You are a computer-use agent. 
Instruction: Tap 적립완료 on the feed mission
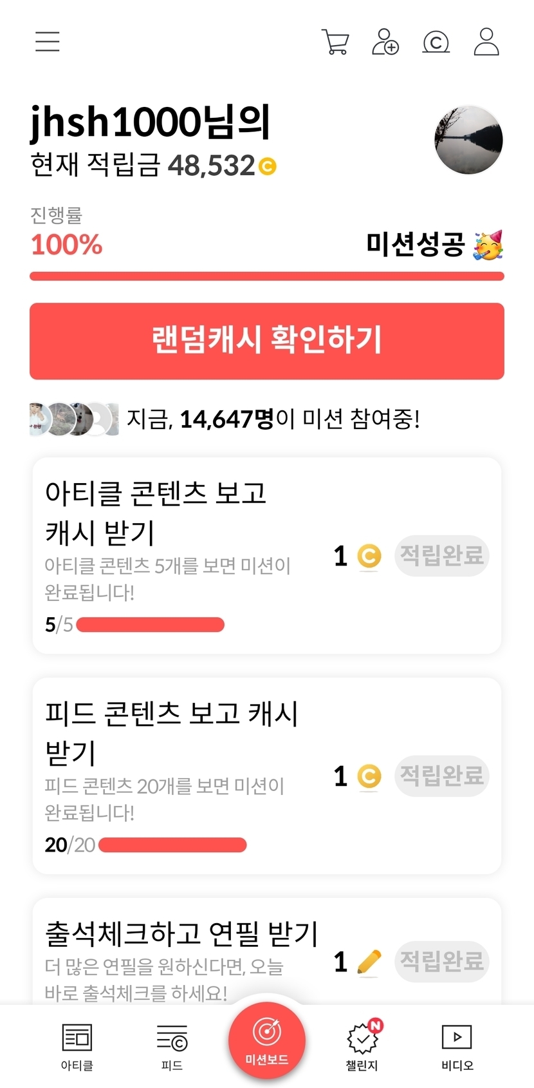point(441,776)
